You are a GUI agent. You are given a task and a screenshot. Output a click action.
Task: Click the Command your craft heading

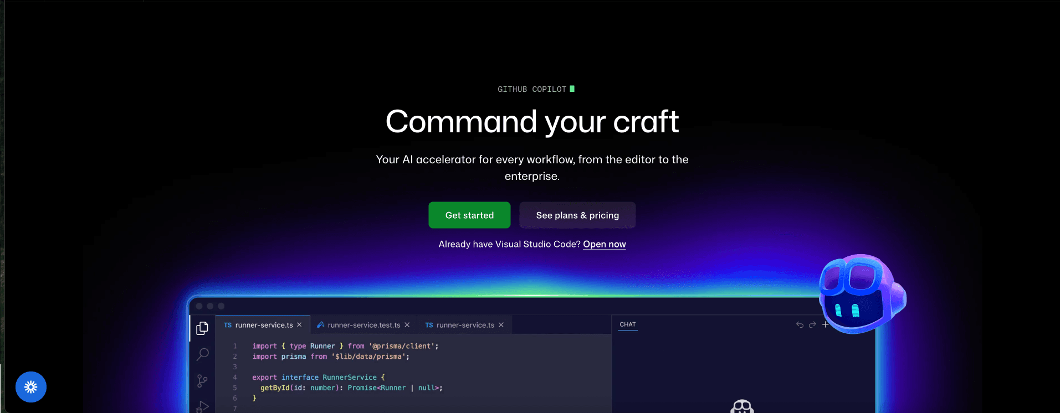(532, 121)
